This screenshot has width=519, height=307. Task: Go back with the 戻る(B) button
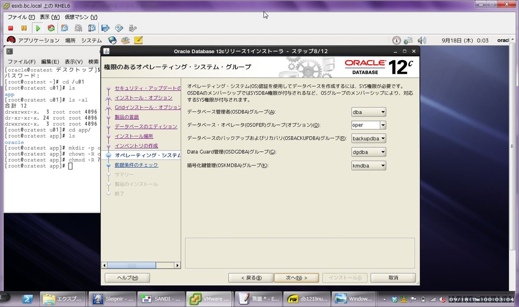251,278
